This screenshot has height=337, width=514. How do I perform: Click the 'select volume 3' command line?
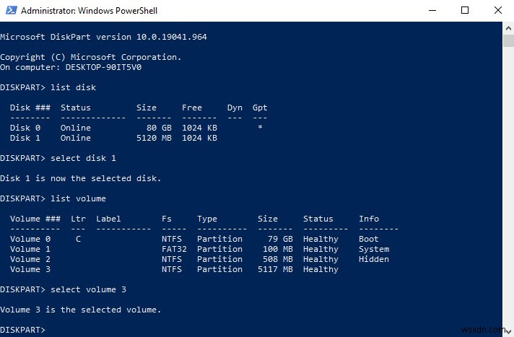[63, 290]
